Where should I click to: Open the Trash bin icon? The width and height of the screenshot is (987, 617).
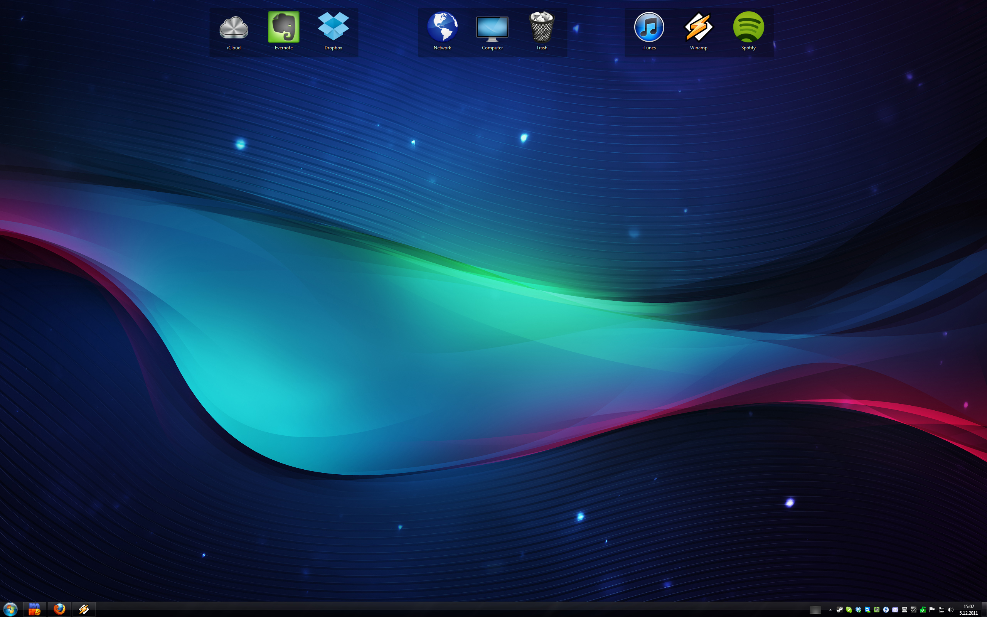click(542, 27)
